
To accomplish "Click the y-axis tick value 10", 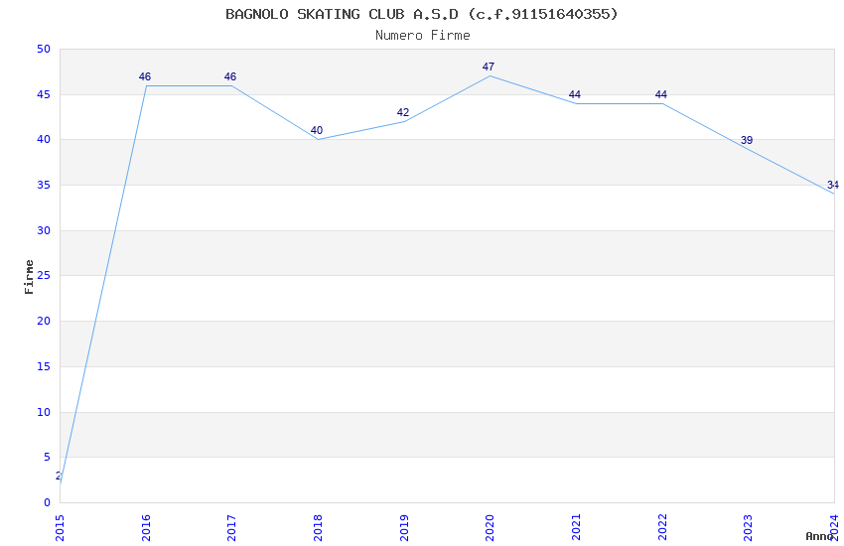I will click(x=44, y=412).
